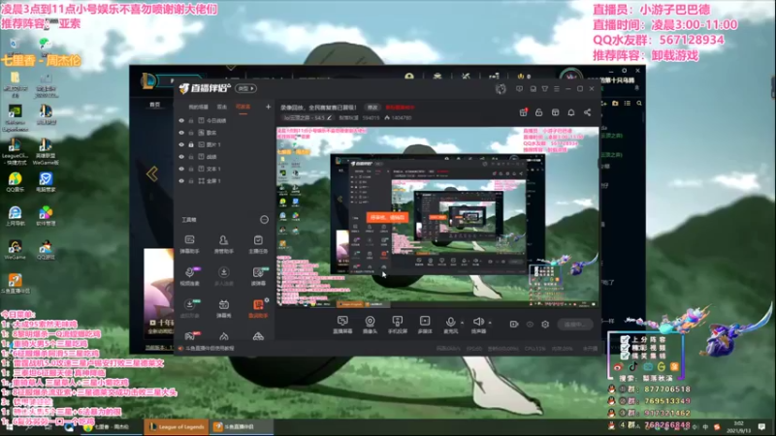Expand the speaker options arrow
Screen dimensions: 776x436
(490, 323)
